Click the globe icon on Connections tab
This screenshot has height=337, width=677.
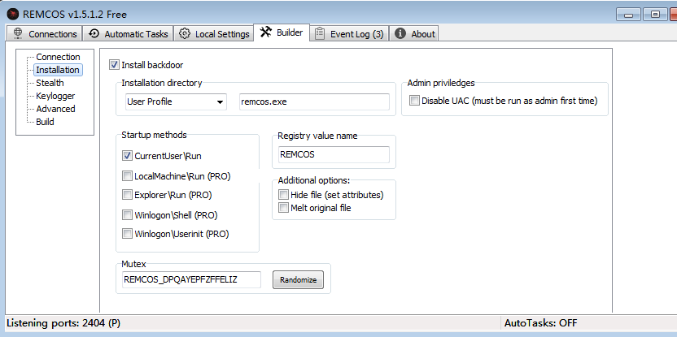(x=18, y=33)
